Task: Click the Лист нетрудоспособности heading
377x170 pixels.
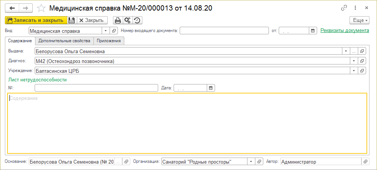Action: [37, 80]
